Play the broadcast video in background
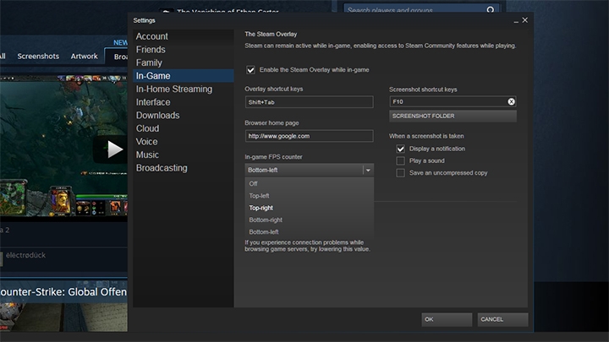Image resolution: width=609 pixels, height=342 pixels. [114, 149]
